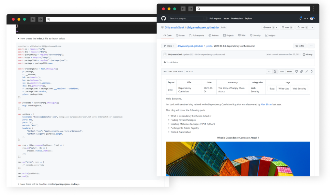Image resolution: width=331 pixels, height=196 pixels.
Task: Open the GitHub Octocat logo home page
Action: click(x=164, y=18)
